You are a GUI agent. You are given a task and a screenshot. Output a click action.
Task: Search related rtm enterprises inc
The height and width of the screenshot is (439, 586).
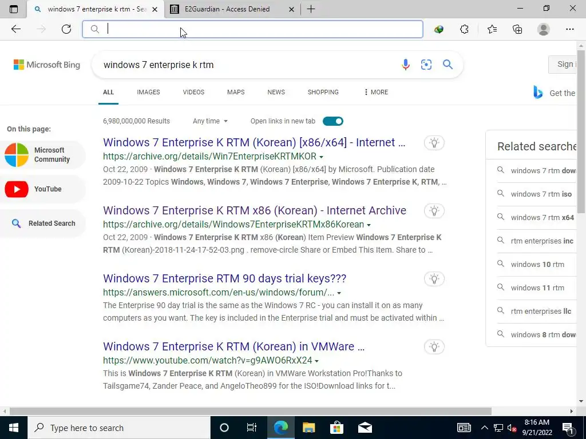pos(536,241)
